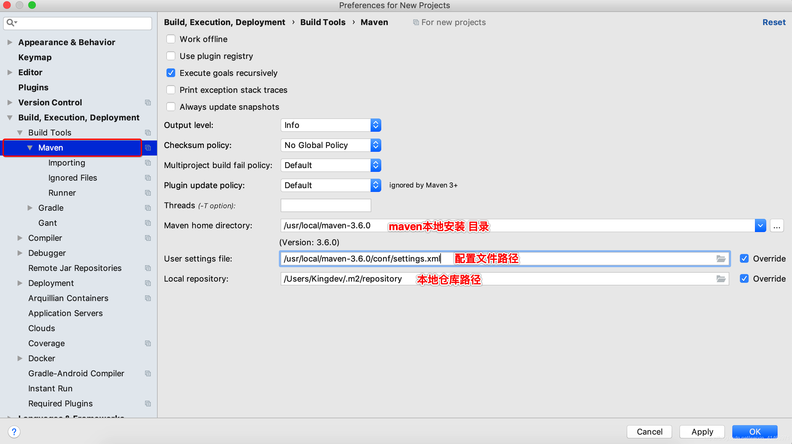Open Maven home directory dropdown arrow
This screenshot has width=792, height=444.
tap(760, 225)
